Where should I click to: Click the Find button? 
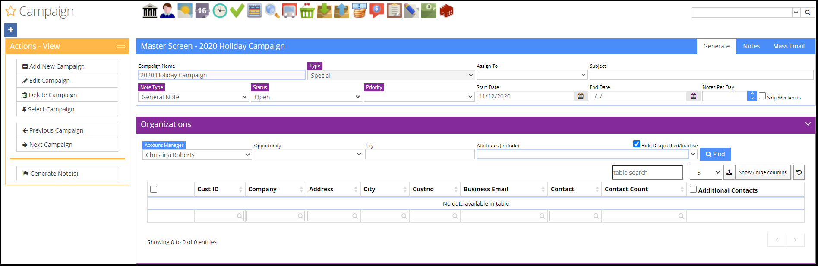[x=715, y=154]
